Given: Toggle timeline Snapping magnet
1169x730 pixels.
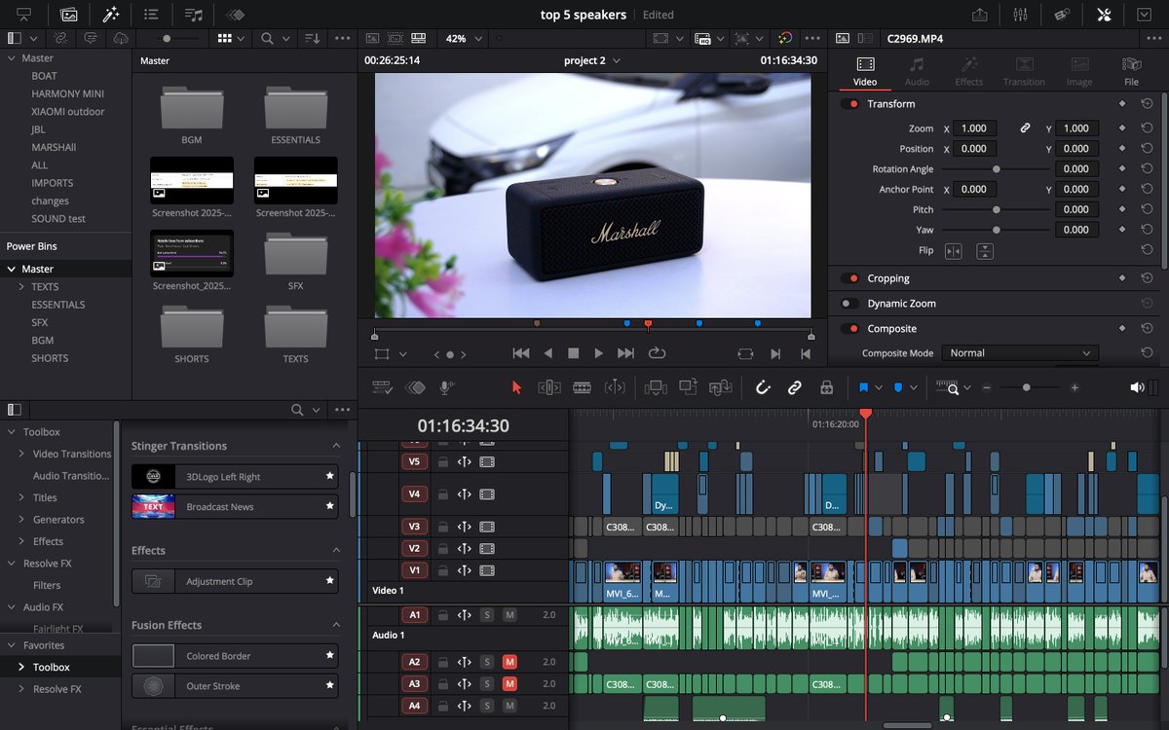Looking at the screenshot, I should pyautogui.click(x=763, y=387).
